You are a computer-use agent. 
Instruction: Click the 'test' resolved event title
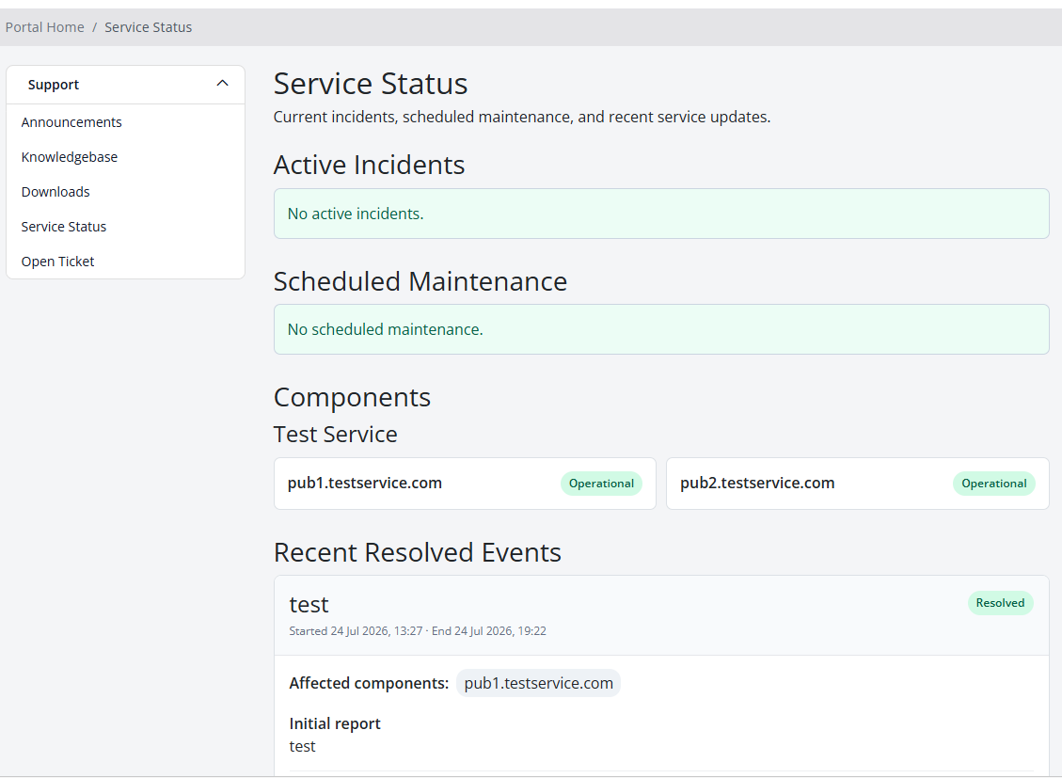[309, 605]
